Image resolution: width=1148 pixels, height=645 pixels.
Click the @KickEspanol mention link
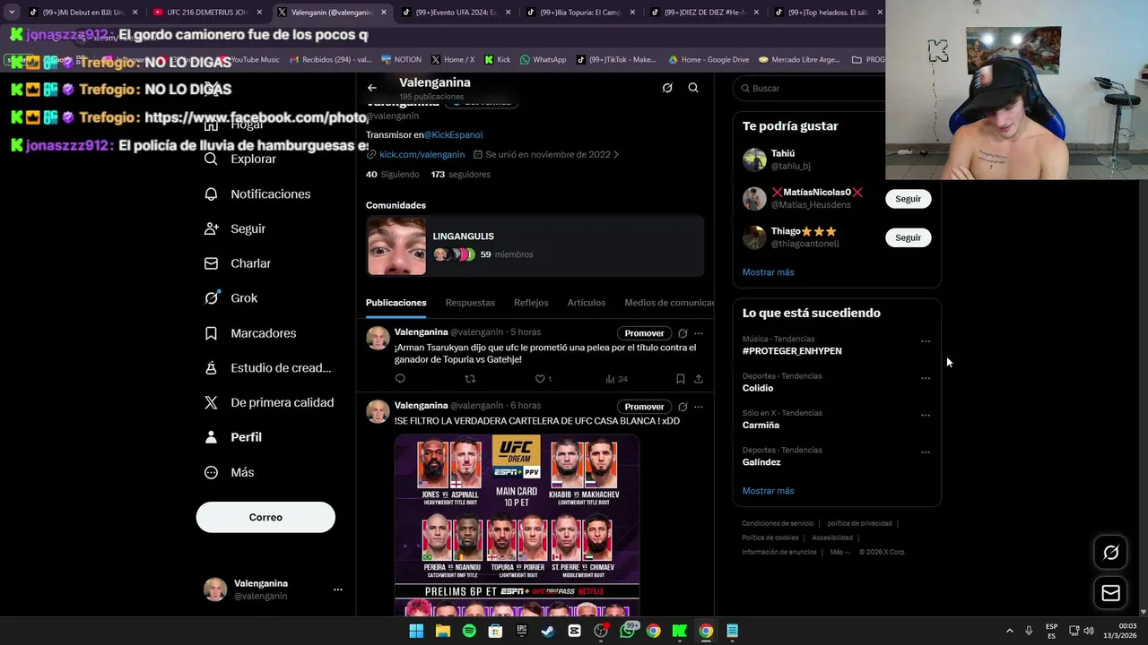pos(453,134)
